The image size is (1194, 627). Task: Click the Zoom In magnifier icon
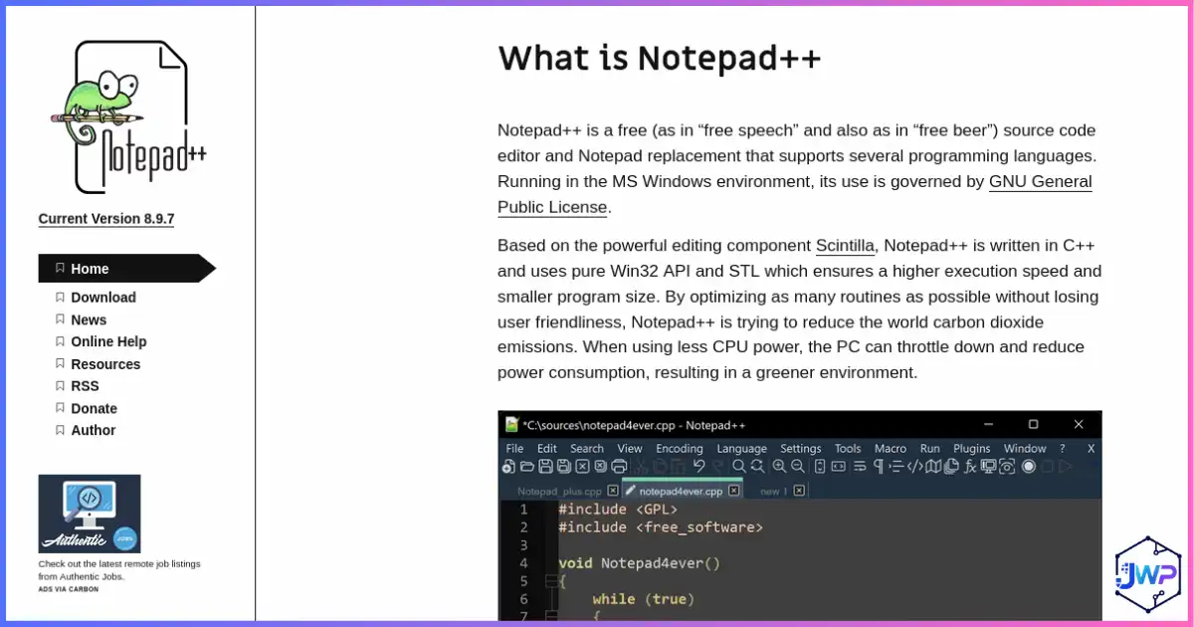tap(779, 466)
